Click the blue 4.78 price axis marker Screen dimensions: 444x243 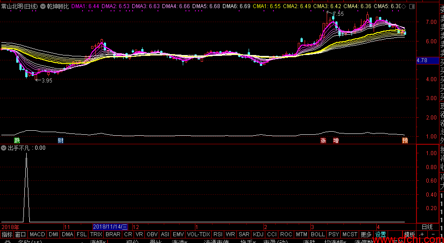coord(427,60)
